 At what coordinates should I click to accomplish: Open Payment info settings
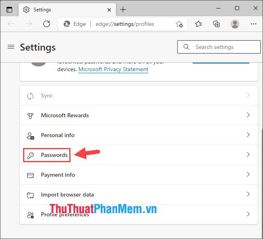pyautogui.click(x=139, y=175)
